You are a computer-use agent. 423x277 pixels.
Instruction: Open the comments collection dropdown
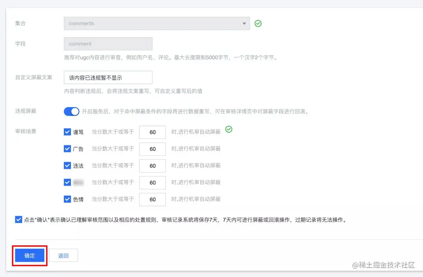[157, 23]
